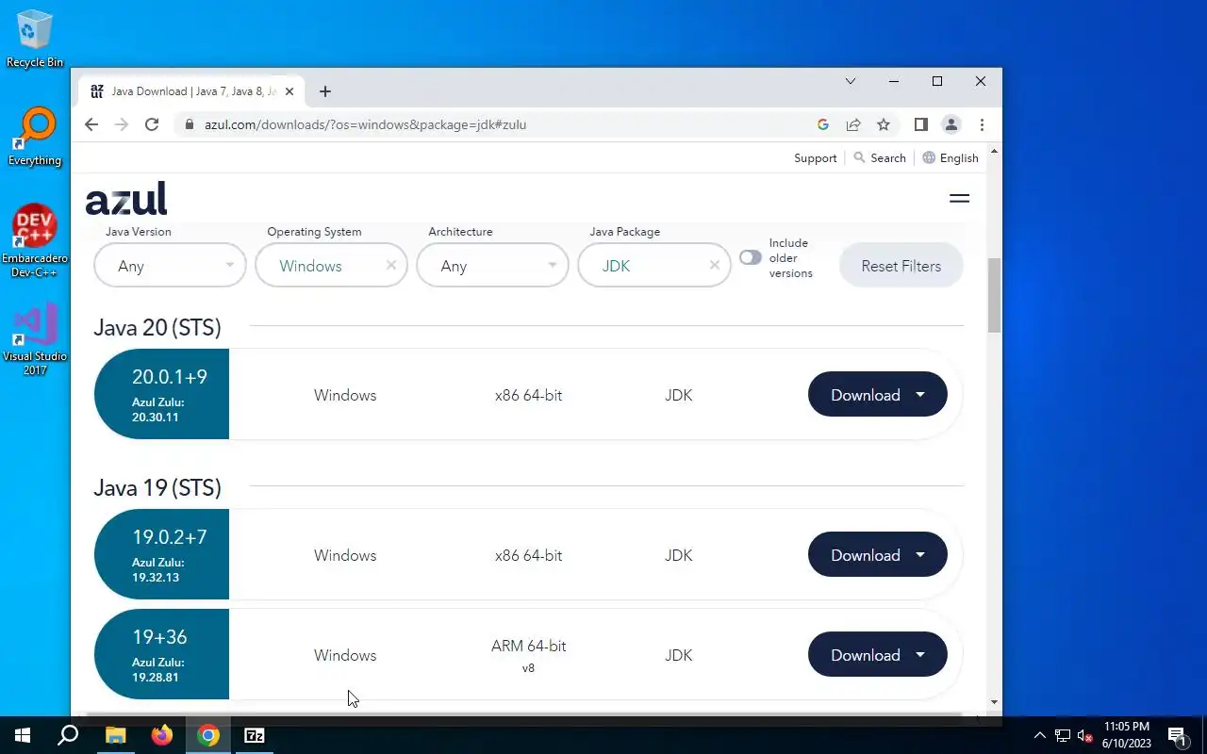This screenshot has width=1207, height=754.
Task: Share this page icon
Action: click(853, 124)
